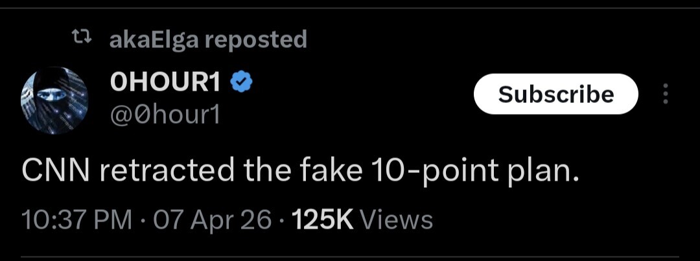Screen dimensions: 700x261
Task: Click the repost arrows icon
Action: pyautogui.click(x=80, y=40)
